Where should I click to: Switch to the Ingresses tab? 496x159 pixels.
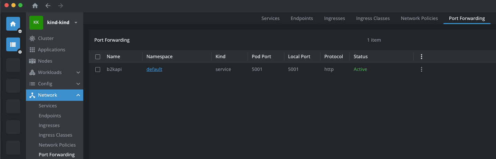[335, 18]
